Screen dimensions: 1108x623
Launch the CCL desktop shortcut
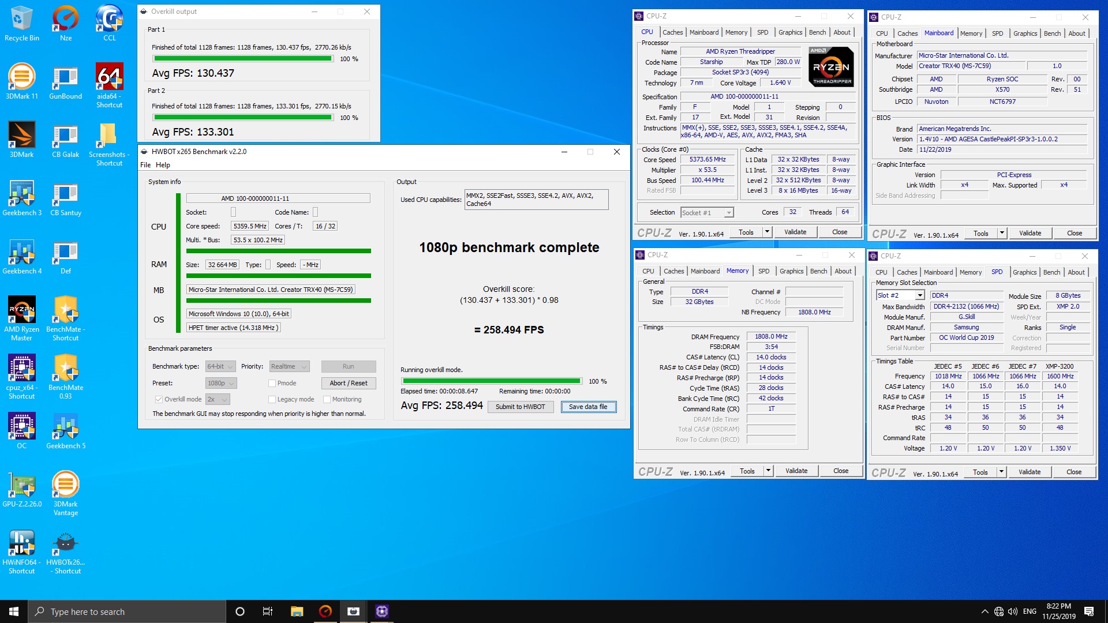coord(110,23)
